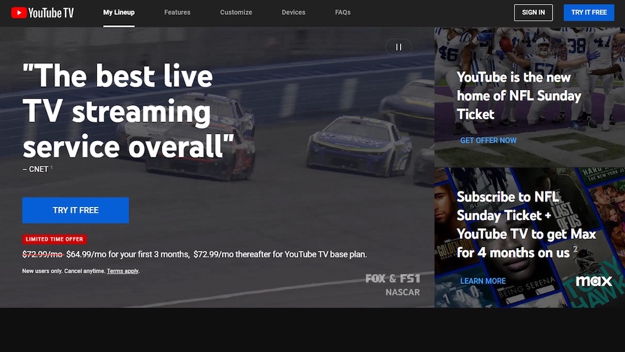Click TRY IT FREE in the header
Viewport: 625px width, 352px height.
pos(589,13)
